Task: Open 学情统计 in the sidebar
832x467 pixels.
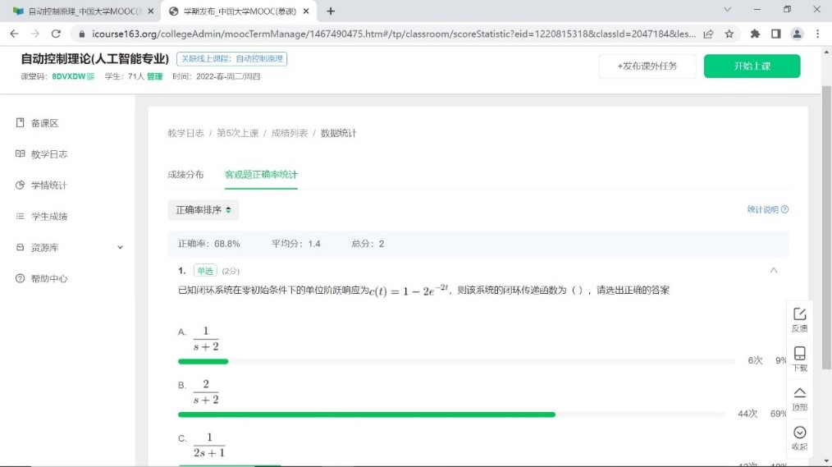Action: pos(48,185)
